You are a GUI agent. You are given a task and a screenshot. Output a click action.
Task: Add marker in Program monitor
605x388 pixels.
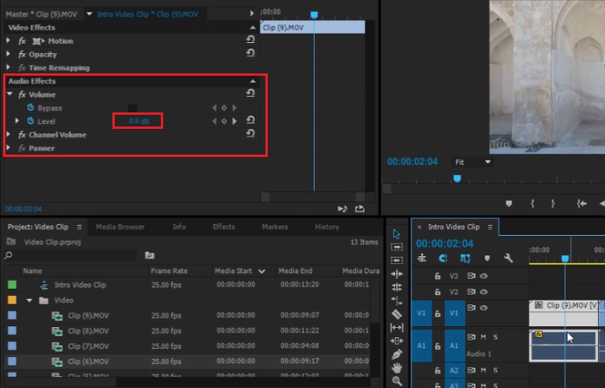point(509,203)
